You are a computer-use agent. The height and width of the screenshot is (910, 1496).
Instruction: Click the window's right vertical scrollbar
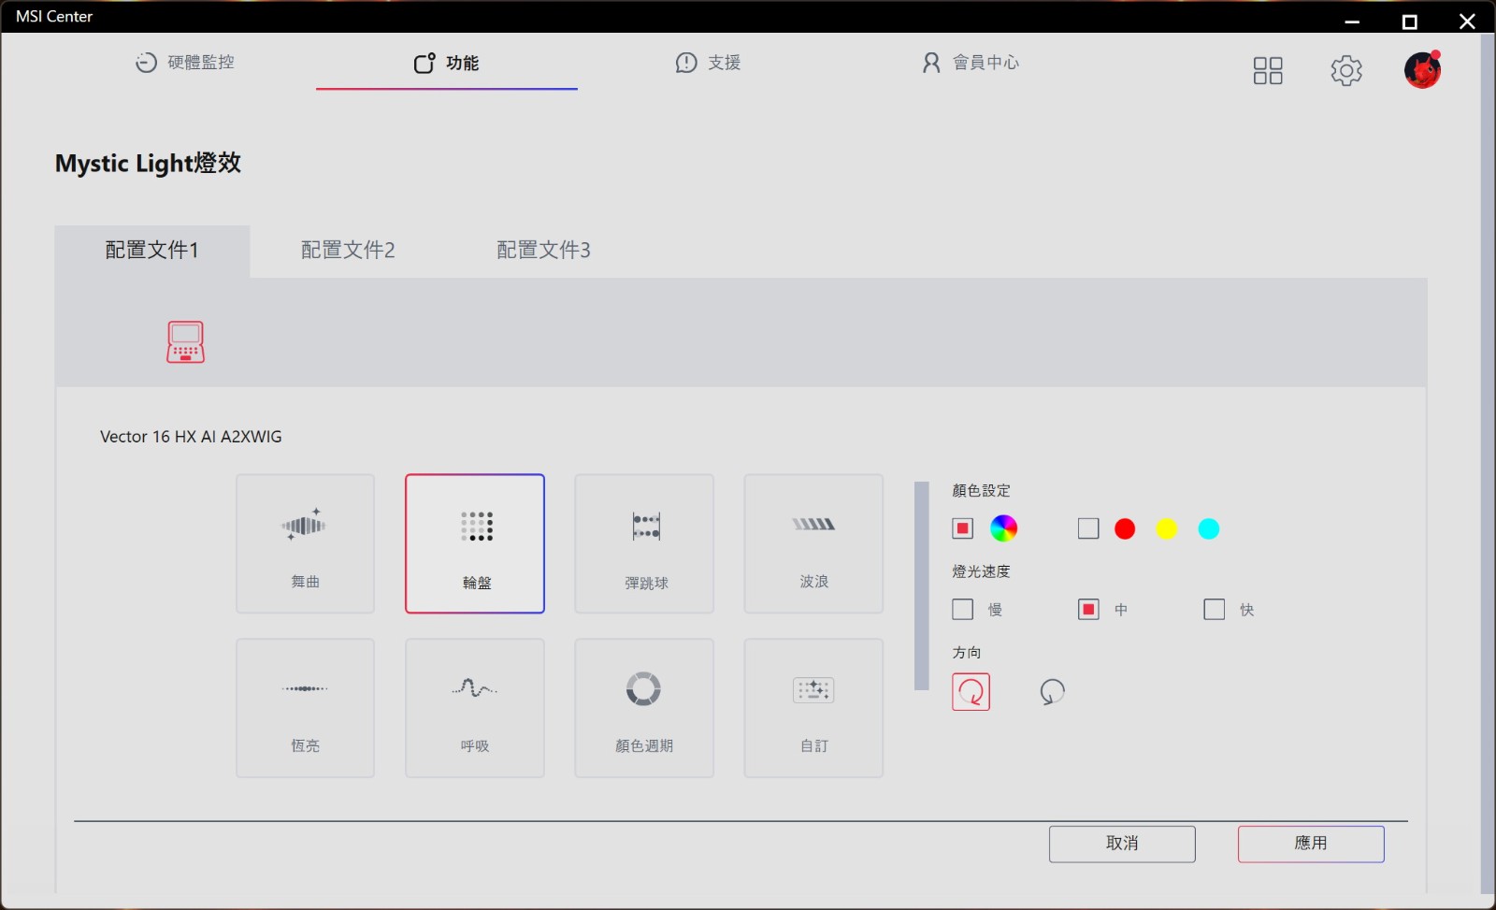click(1488, 464)
